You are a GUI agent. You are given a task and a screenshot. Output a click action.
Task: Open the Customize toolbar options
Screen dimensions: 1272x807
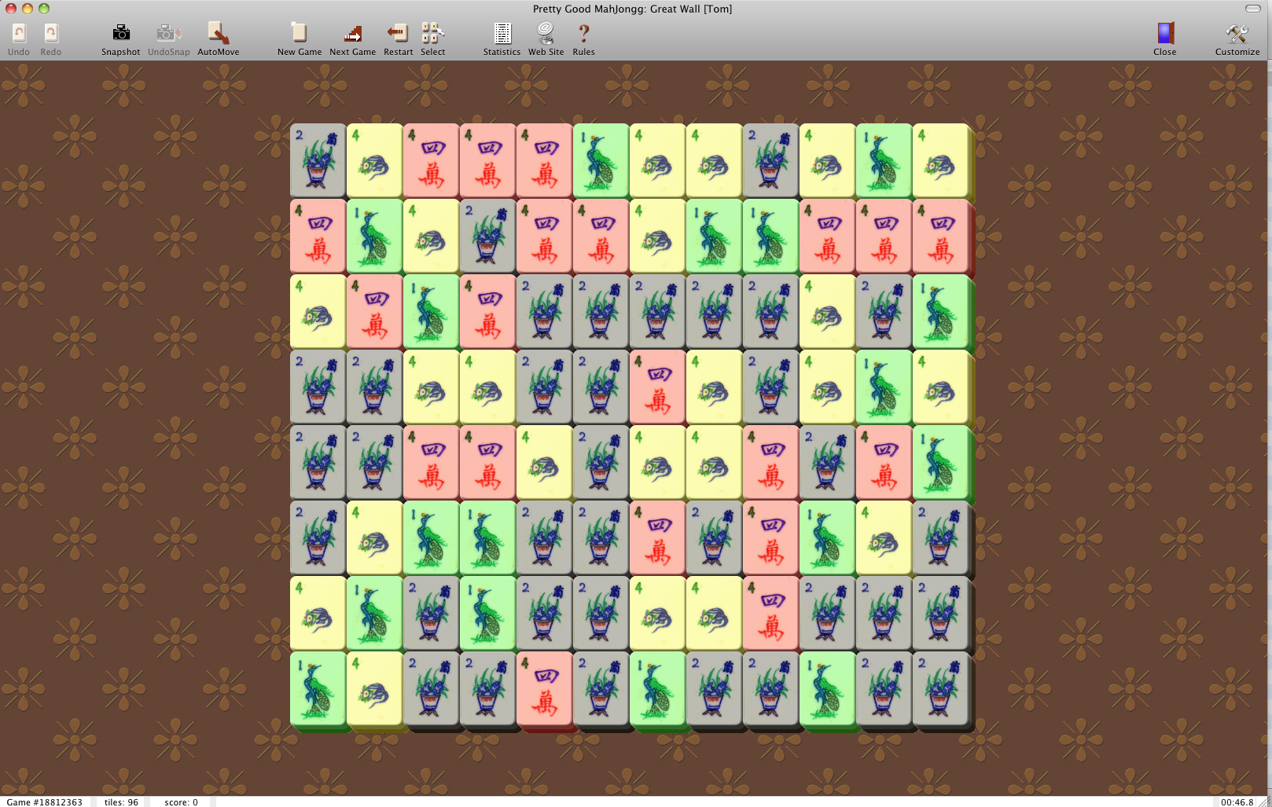(1237, 34)
